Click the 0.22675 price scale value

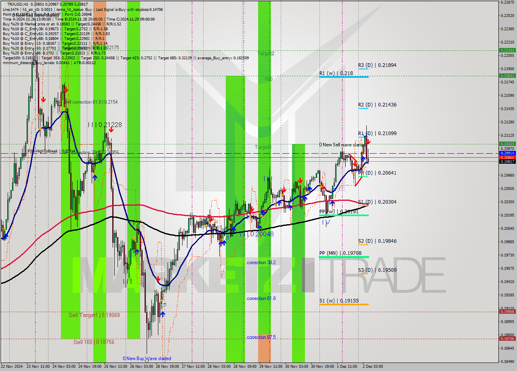tap(507, 2)
